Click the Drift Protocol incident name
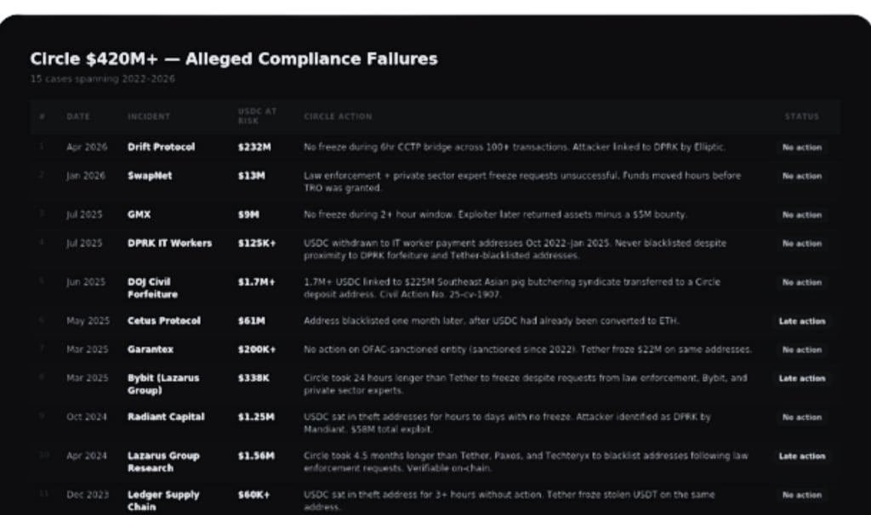Screen dimensions: 871x515 coord(161,147)
